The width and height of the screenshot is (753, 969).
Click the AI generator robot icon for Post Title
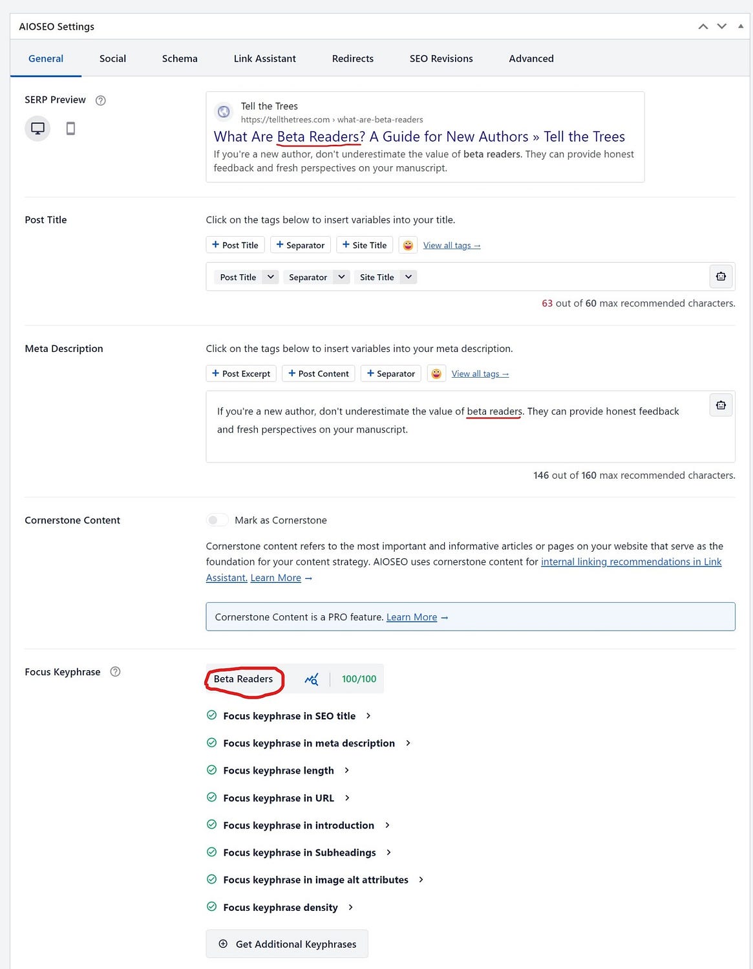coord(721,276)
